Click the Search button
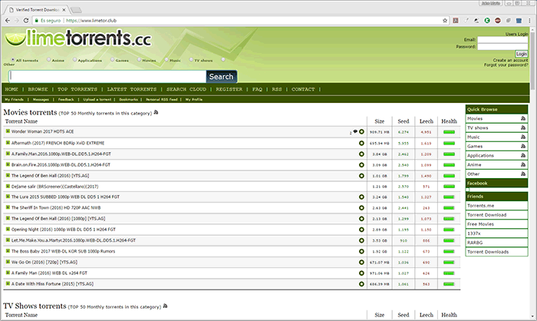The height and width of the screenshot is (321, 537). coord(221,77)
